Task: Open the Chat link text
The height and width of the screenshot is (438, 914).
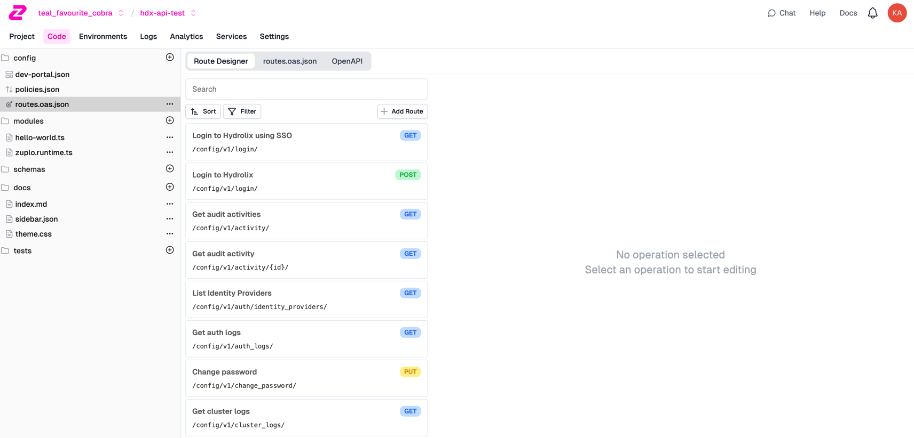Action: point(787,13)
